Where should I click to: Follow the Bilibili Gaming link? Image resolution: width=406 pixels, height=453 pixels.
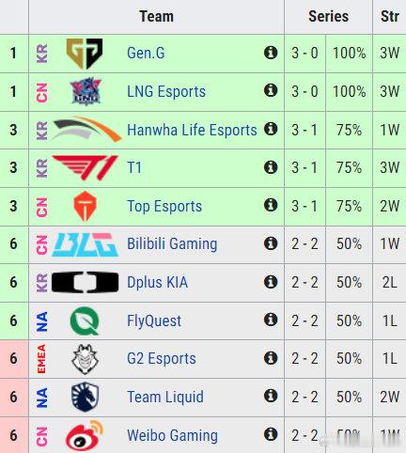[x=172, y=244]
